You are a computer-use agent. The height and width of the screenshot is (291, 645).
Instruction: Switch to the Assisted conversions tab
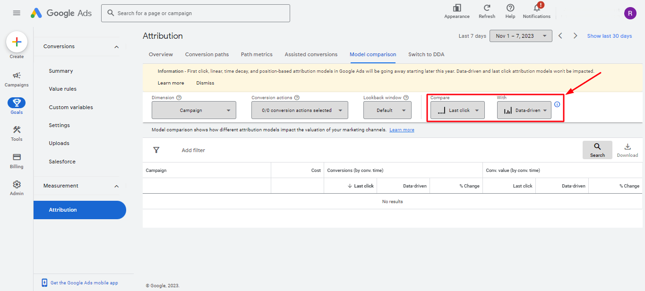tap(311, 54)
